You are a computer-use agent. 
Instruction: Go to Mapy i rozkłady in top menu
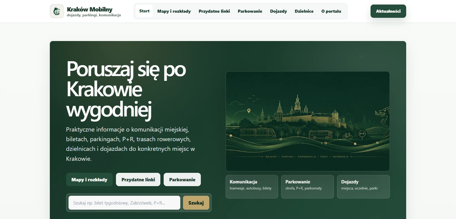click(174, 11)
